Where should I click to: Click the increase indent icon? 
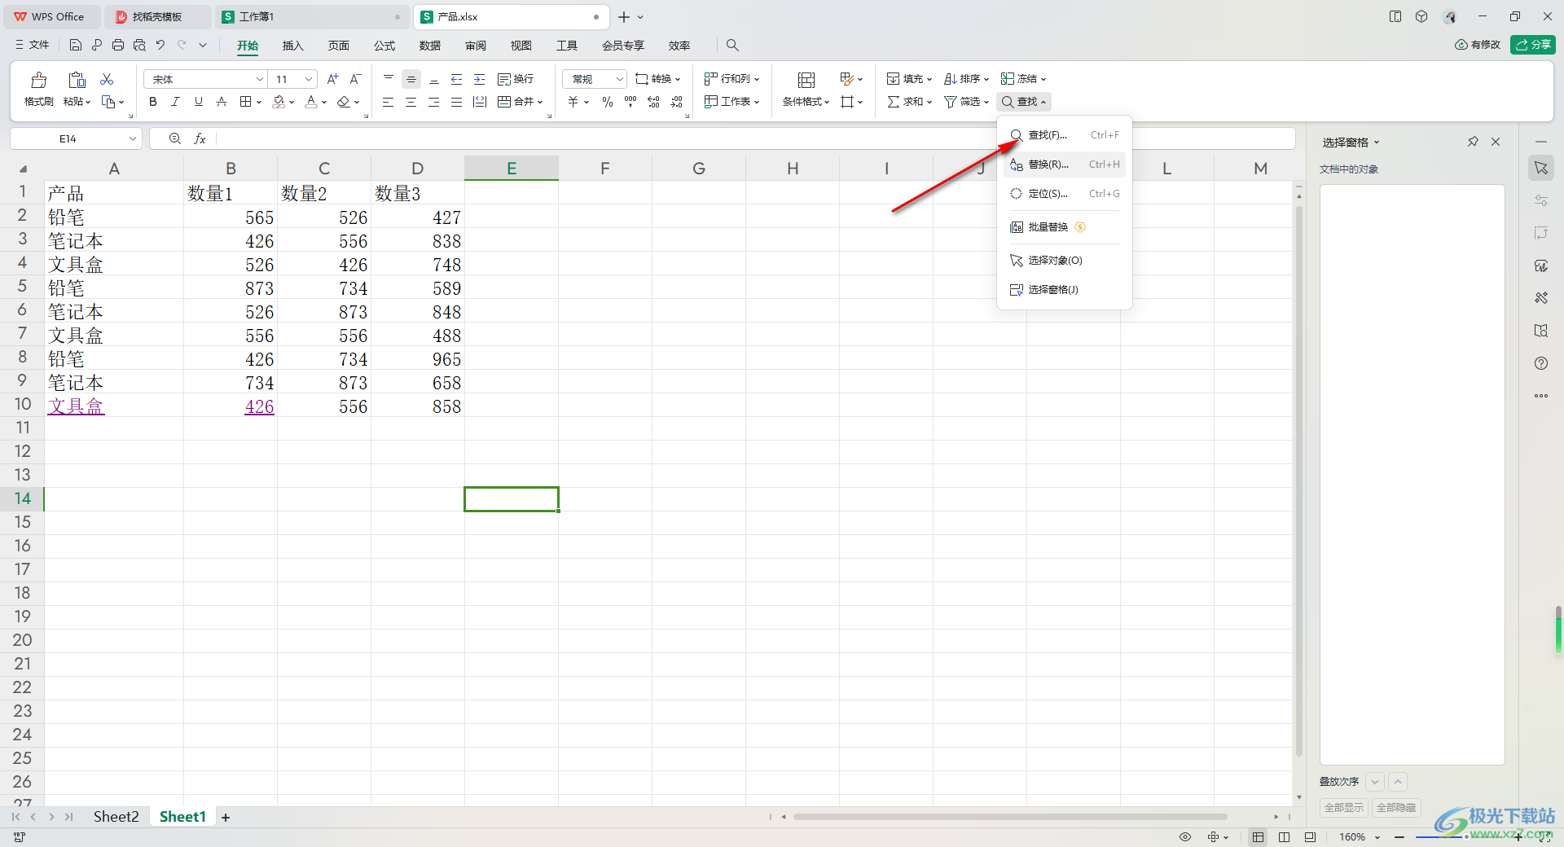[x=480, y=79]
